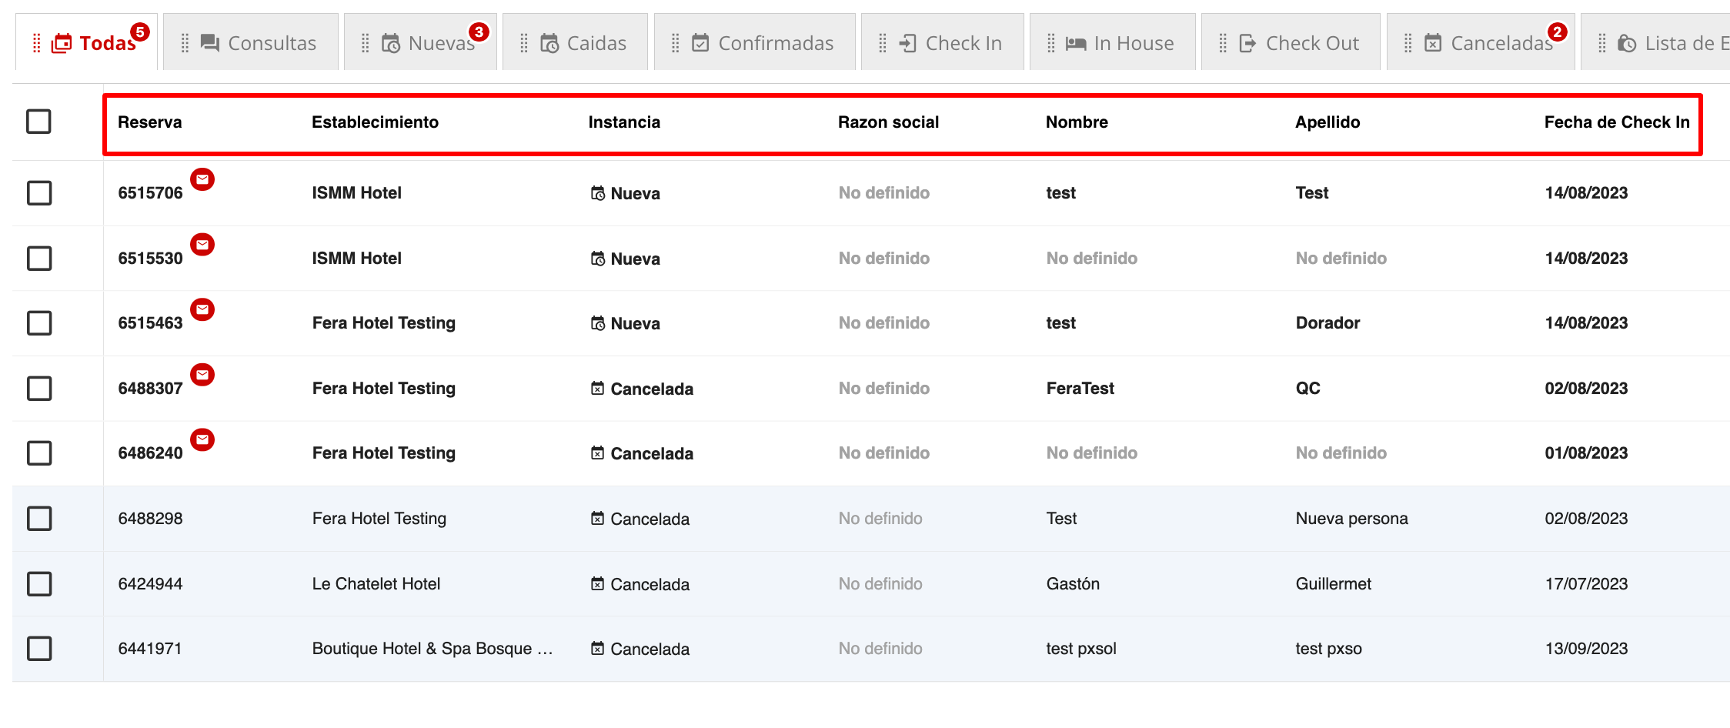
Task: Click the mail notification icon on reservation 6515530
Action: [202, 245]
